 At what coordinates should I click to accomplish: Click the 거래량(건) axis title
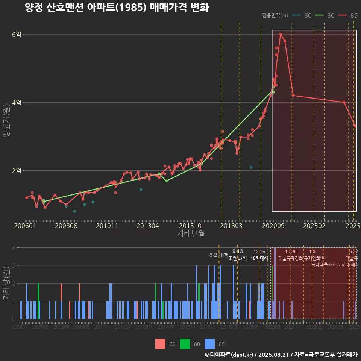(6, 283)
